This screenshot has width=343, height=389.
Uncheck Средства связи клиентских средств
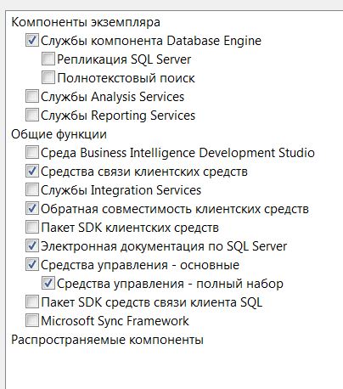32,171
